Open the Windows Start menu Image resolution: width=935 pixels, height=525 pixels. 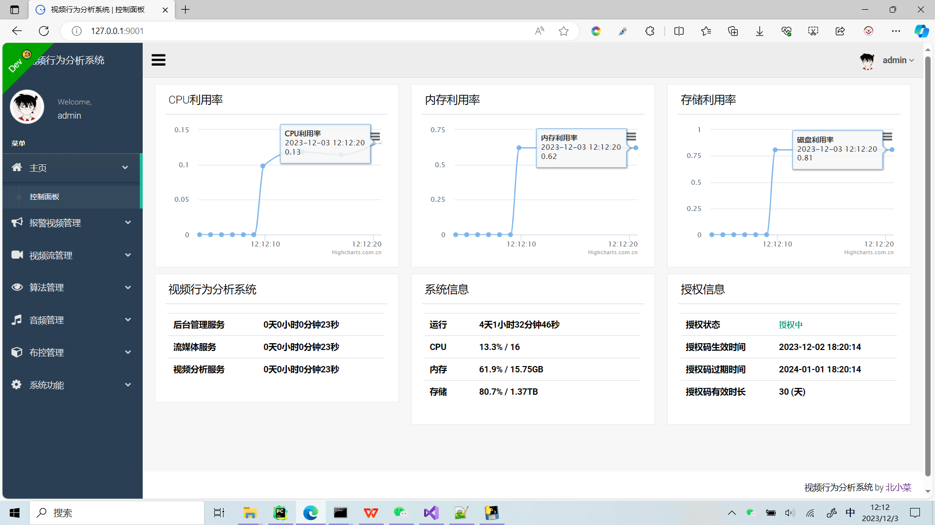tap(15, 513)
